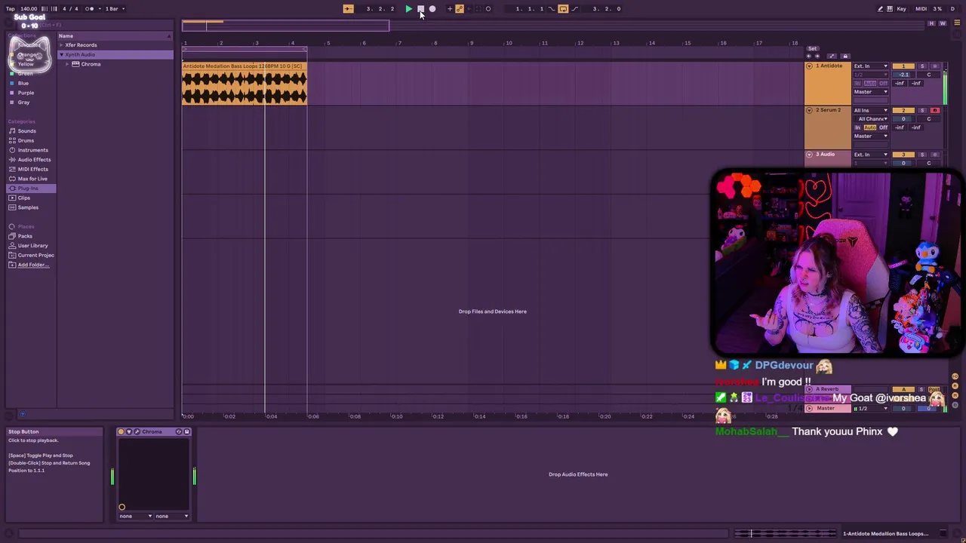
Task: Open All Ins dropdown on Serum 2 track
Action: point(871,110)
